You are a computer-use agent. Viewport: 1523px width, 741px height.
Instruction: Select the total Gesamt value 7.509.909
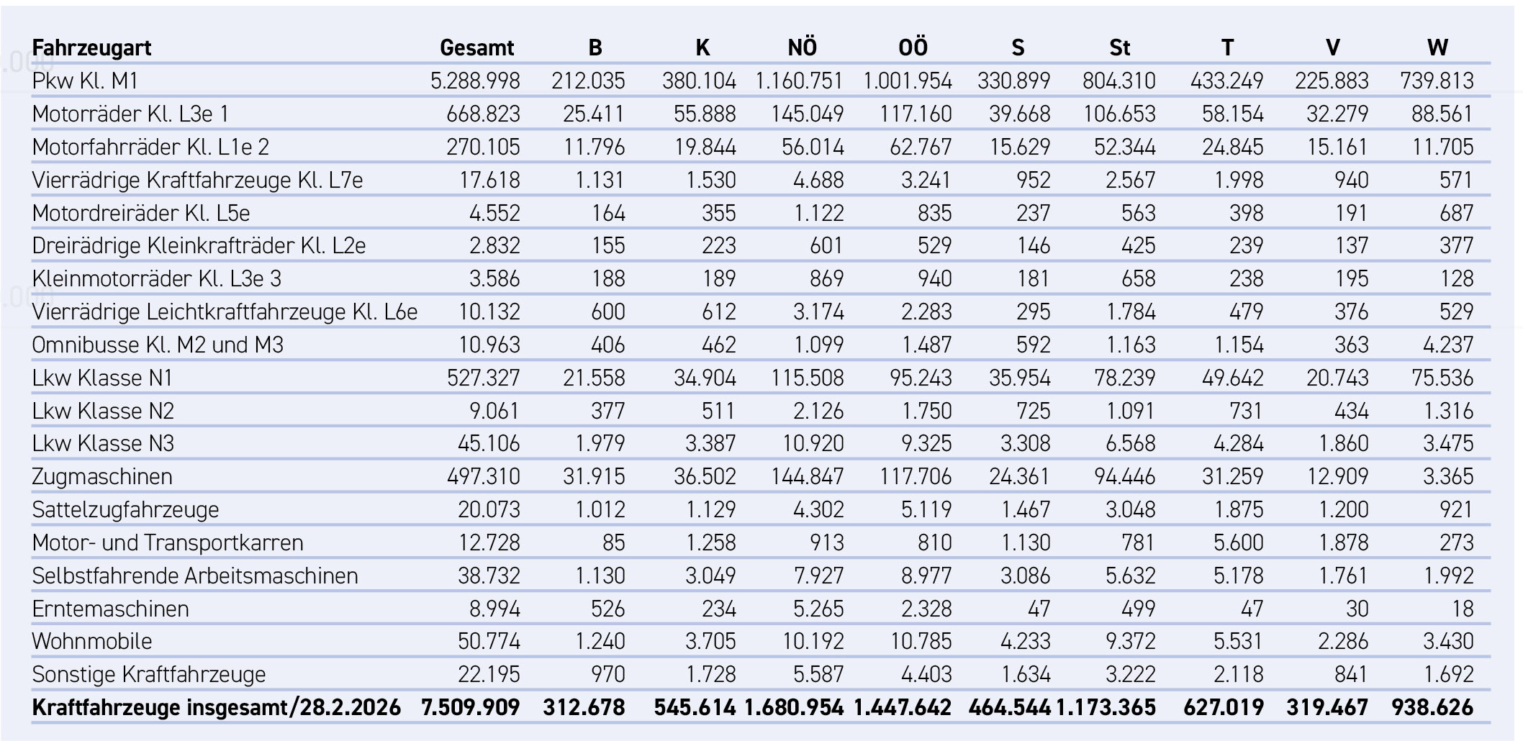coord(471,707)
